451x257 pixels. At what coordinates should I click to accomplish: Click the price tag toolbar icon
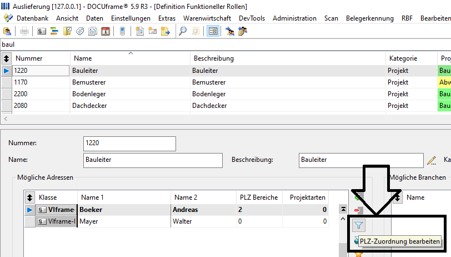(79, 31)
